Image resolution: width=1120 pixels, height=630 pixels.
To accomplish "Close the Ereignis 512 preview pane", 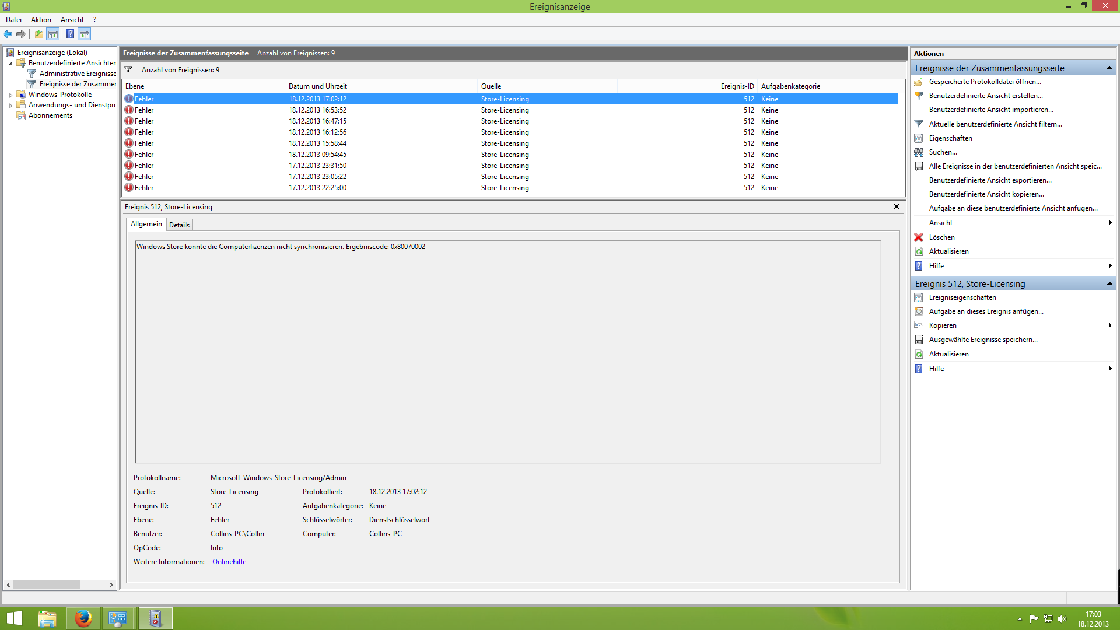I will tap(897, 206).
